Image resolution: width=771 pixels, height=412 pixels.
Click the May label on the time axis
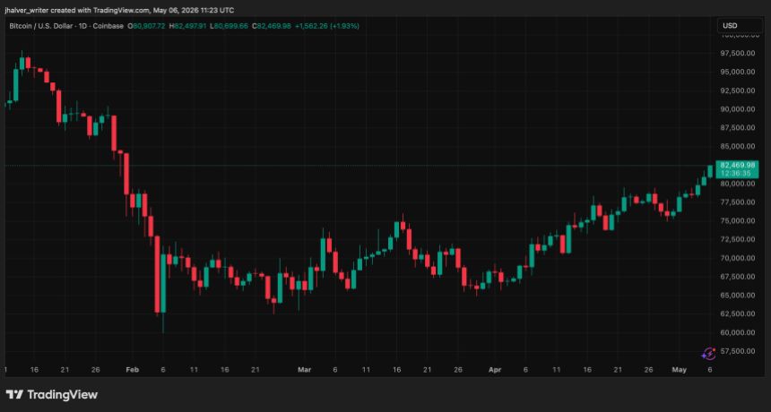pyautogui.click(x=679, y=370)
